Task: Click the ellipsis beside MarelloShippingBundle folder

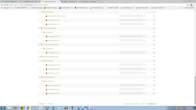Action: (154, 45)
